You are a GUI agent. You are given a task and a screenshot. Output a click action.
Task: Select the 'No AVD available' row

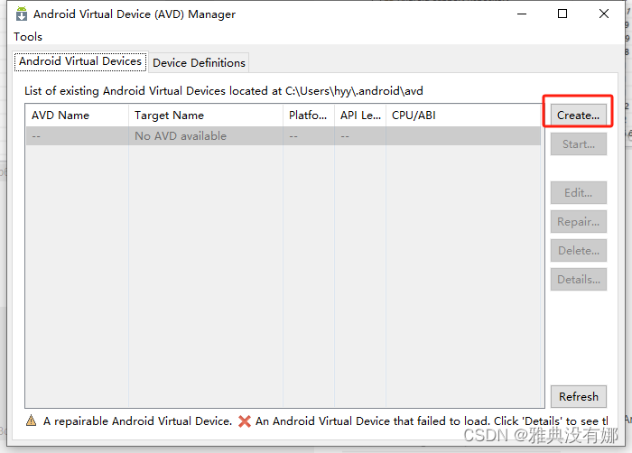pos(283,136)
